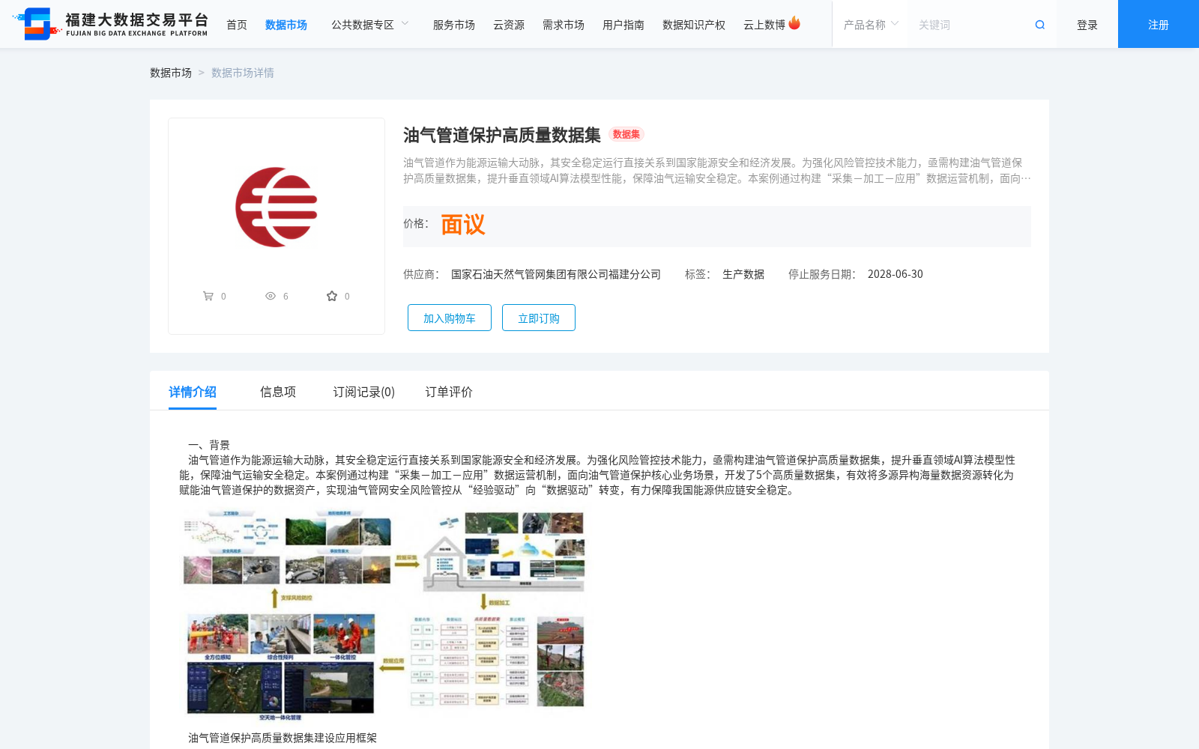Open 用户指南 navigation item
Screen dimensions: 1199x749
pos(623,25)
